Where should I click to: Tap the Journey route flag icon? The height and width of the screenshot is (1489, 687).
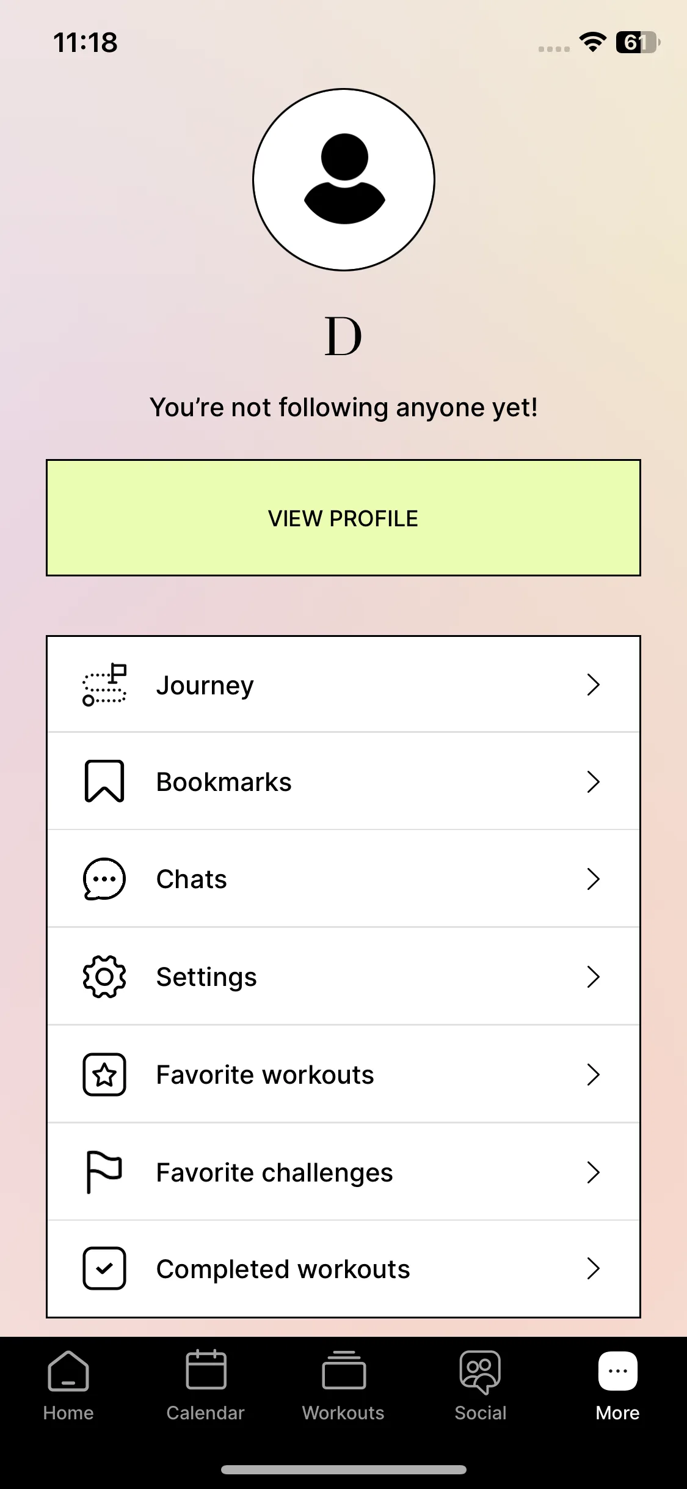point(104,685)
